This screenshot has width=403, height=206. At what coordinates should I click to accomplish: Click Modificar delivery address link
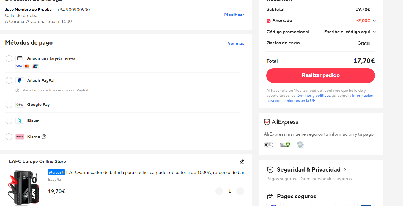point(234,15)
